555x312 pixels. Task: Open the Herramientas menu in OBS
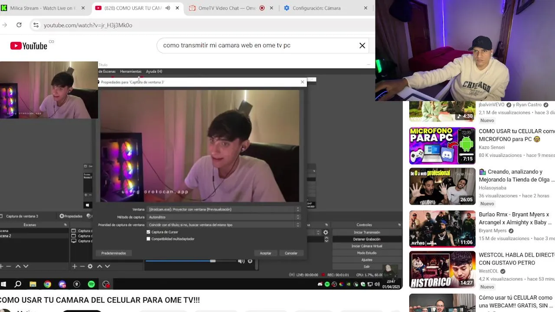131,71
